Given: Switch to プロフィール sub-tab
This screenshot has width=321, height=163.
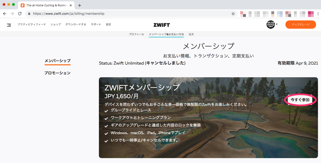Looking at the screenshot, I should (x=136, y=34).
